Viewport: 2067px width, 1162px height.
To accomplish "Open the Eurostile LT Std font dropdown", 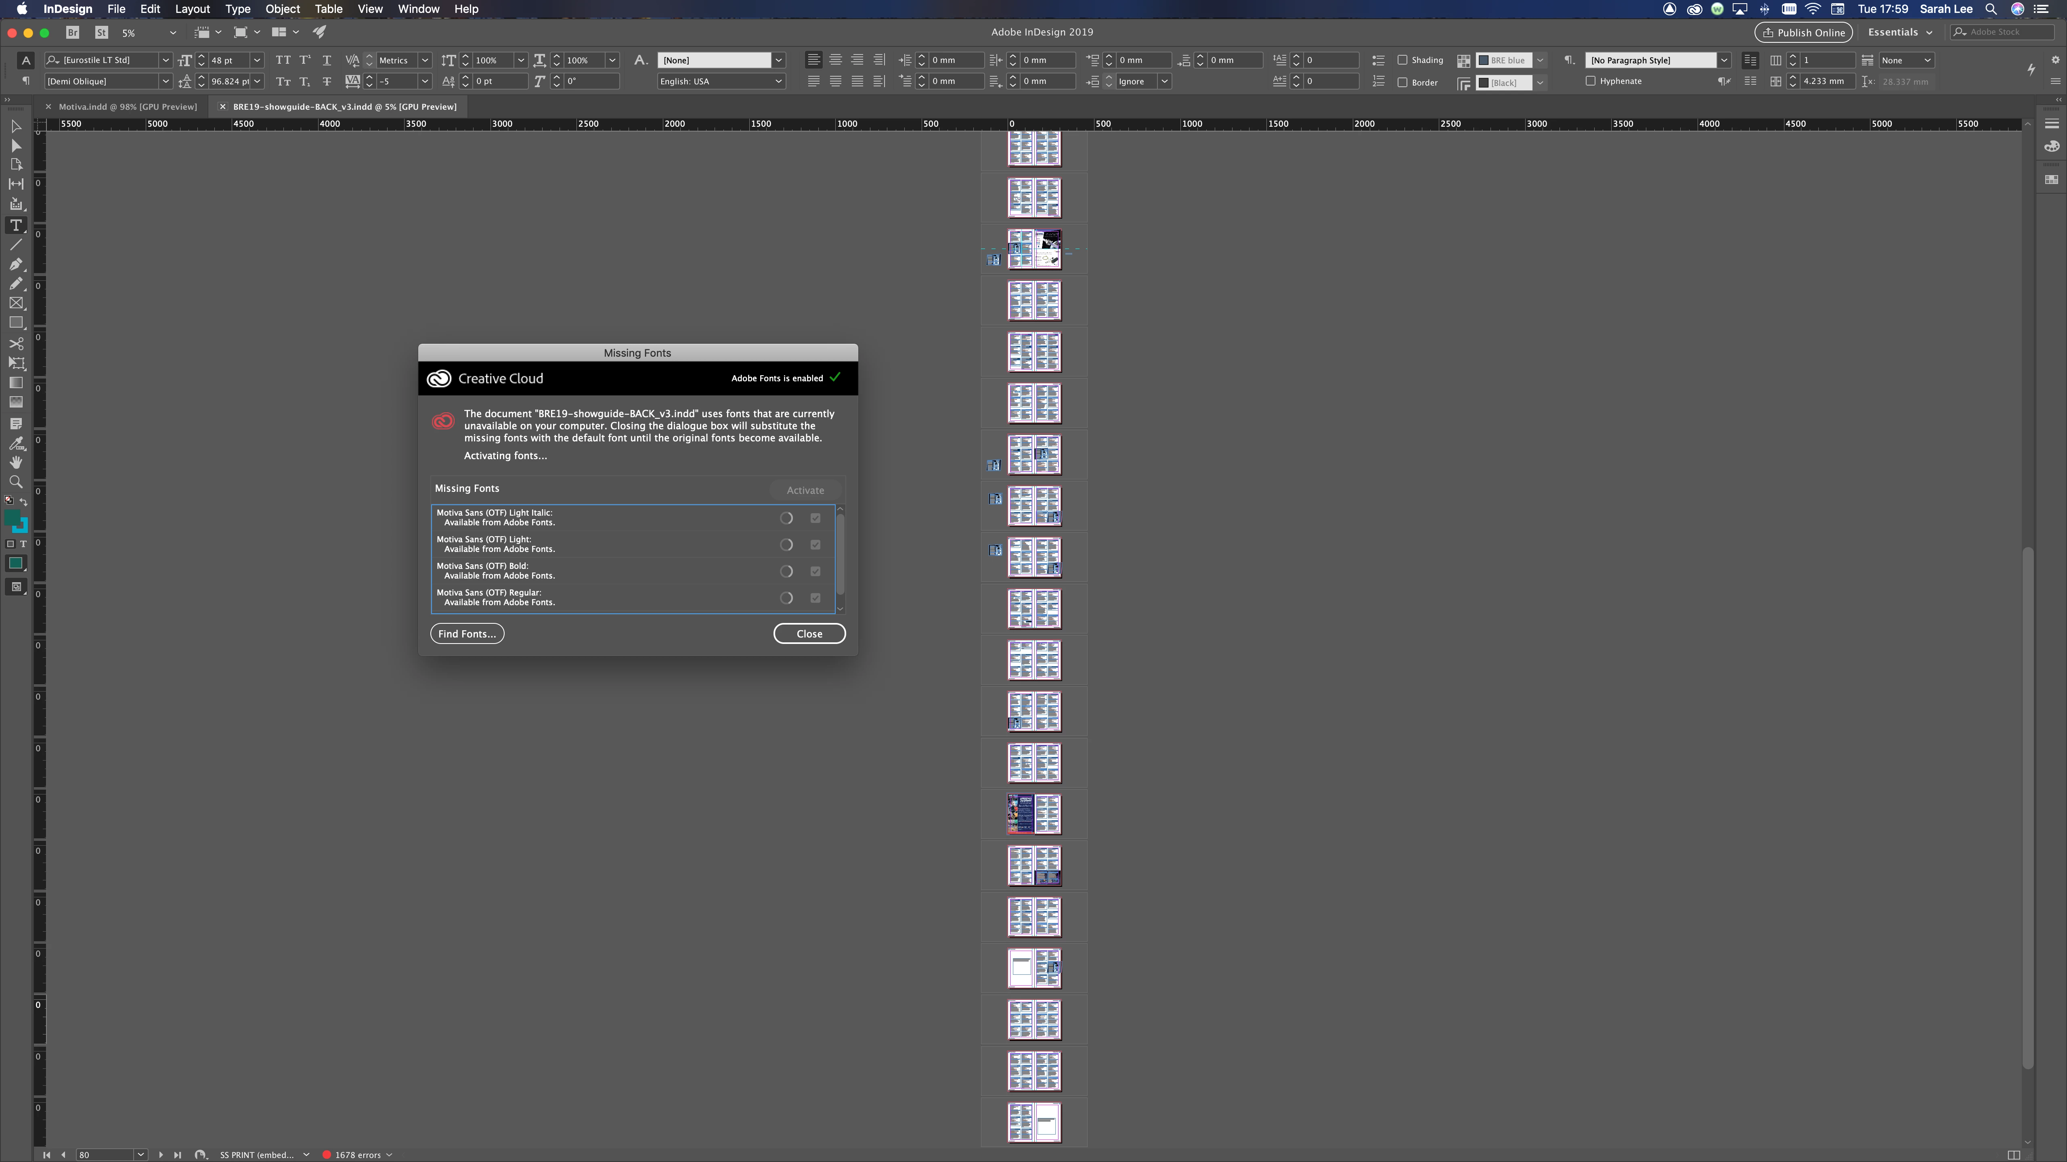I will (165, 60).
